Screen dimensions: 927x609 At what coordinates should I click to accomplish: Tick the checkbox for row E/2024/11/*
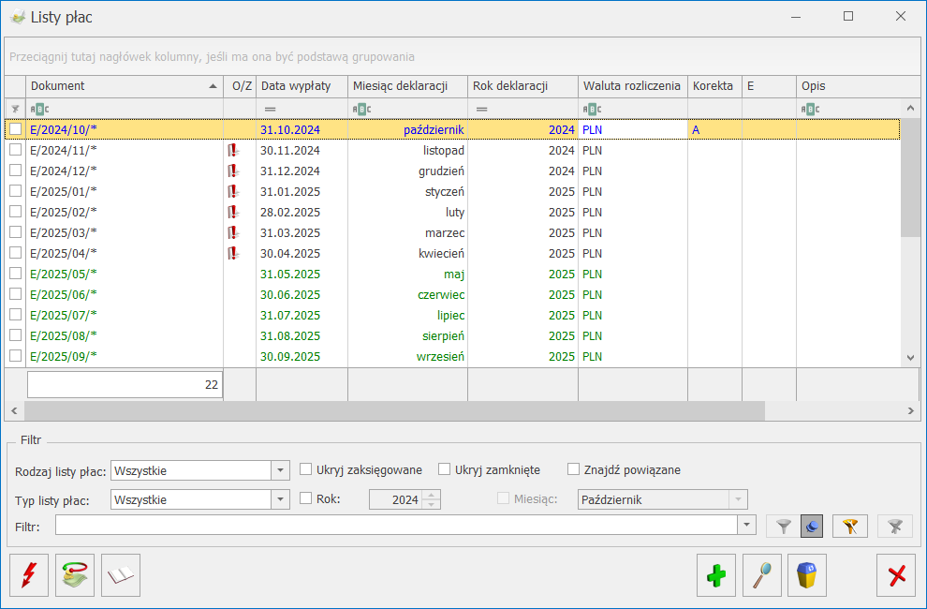tap(15, 150)
